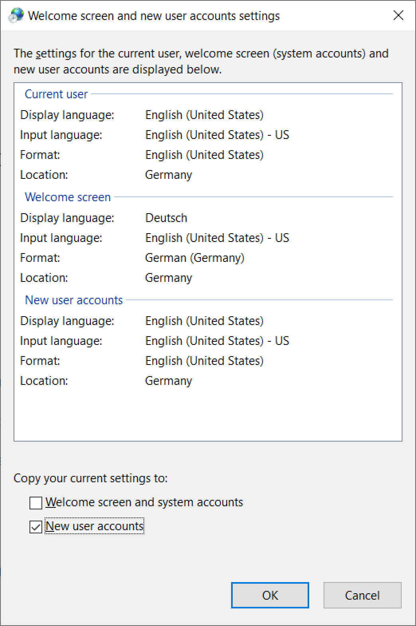Uncheck the New user accounts checkbox
This screenshot has width=416, height=626.
pyautogui.click(x=36, y=527)
